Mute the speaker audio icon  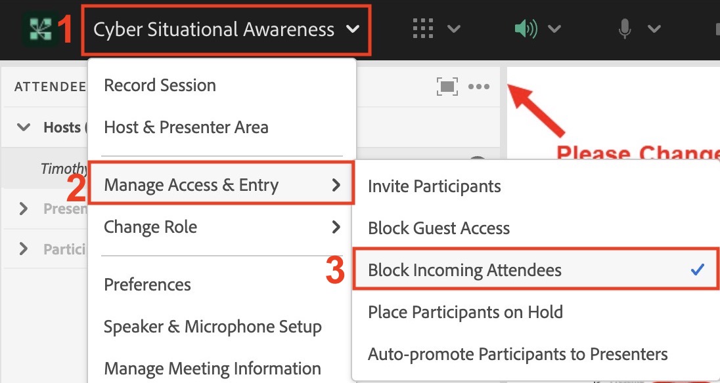[526, 30]
